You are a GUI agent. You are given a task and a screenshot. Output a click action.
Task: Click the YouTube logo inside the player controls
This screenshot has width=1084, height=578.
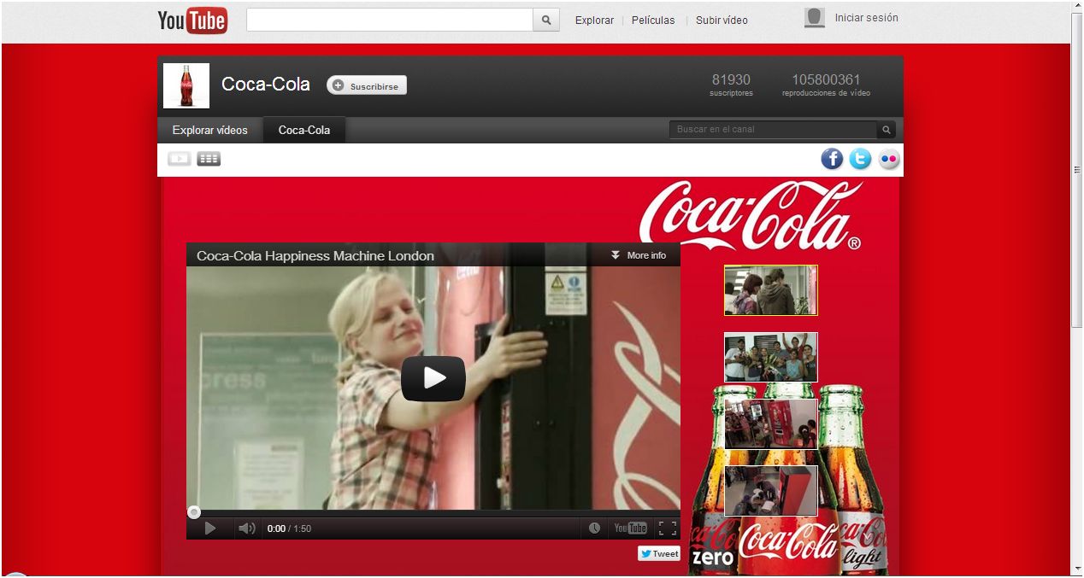click(x=630, y=528)
